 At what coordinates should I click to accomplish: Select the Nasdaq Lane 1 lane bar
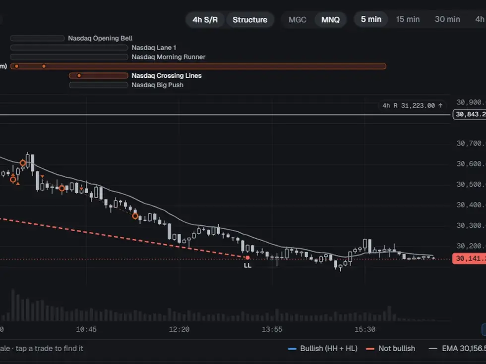[69, 48]
